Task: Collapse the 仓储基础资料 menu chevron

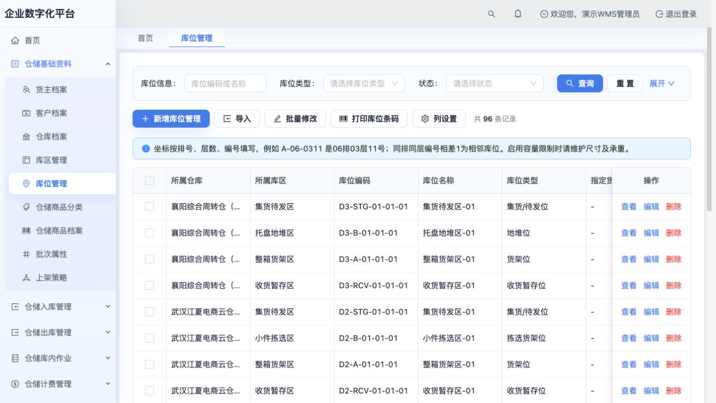Action: coord(108,64)
